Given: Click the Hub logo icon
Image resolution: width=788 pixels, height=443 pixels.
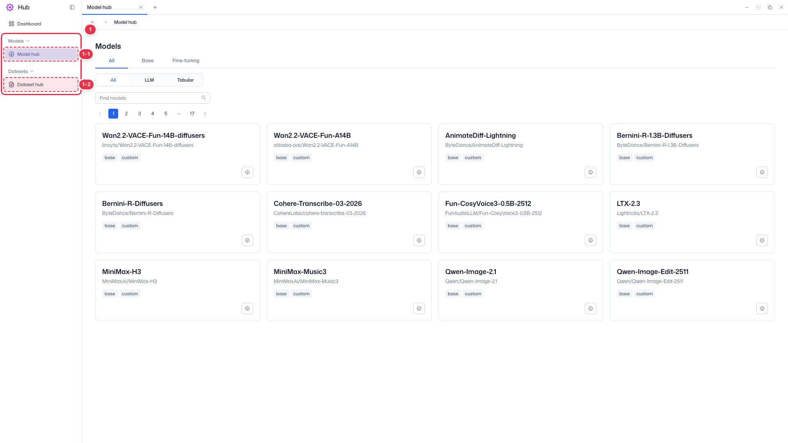Looking at the screenshot, I should point(10,7).
